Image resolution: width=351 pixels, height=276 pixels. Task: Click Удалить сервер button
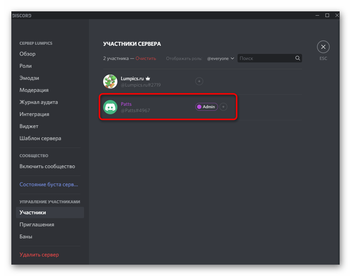pos(39,255)
